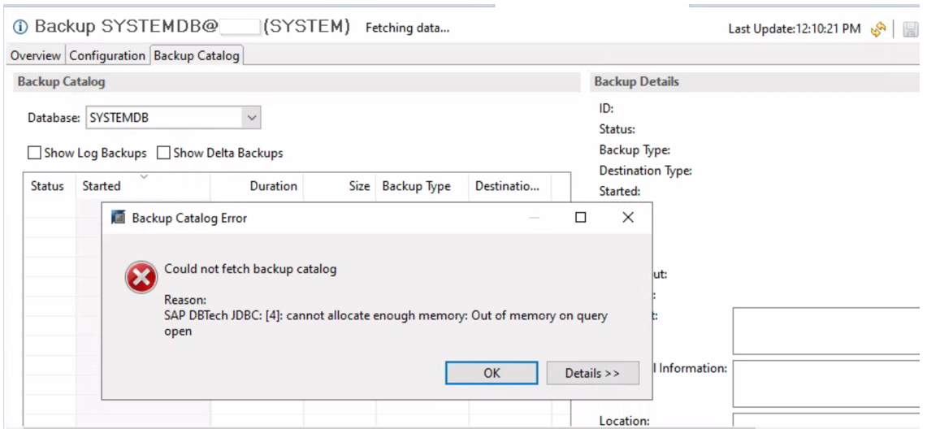Enable Show Log Backups checkbox
The height and width of the screenshot is (429, 927).
point(34,153)
